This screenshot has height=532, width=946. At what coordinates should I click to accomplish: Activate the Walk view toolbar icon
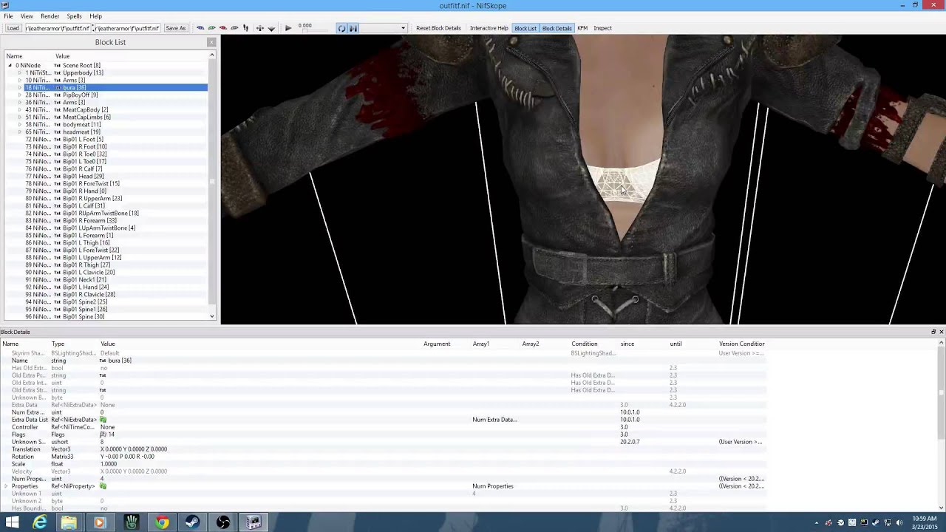[246, 28]
